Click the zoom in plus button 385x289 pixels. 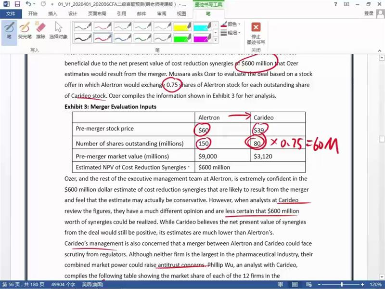click(363, 285)
